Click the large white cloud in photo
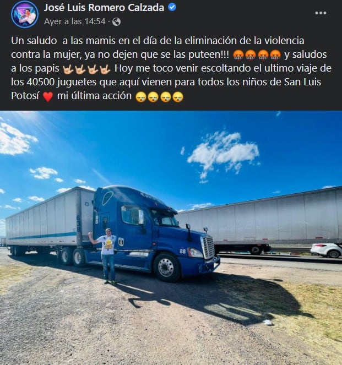This screenshot has width=342, height=365. 223,155
